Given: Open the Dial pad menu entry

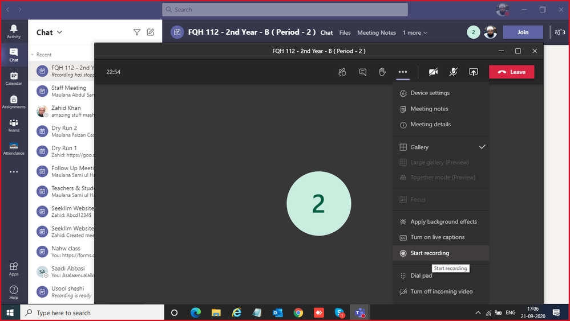Looking at the screenshot, I should click(x=440, y=275).
